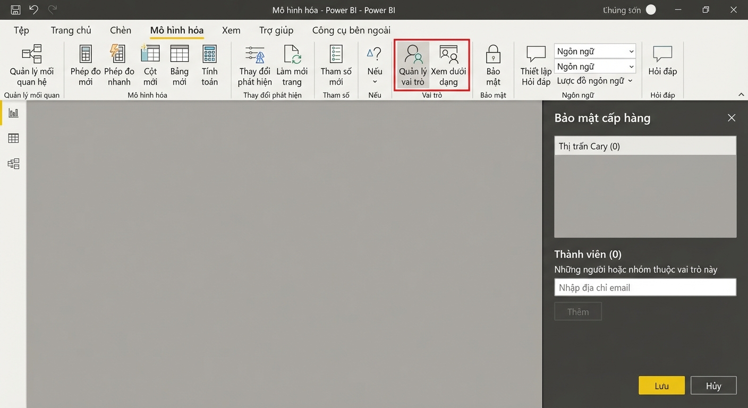The width and height of the screenshot is (748, 408).
Task: Open the Tệp menu tab
Action: pyautogui.click(x=21, y=30)
